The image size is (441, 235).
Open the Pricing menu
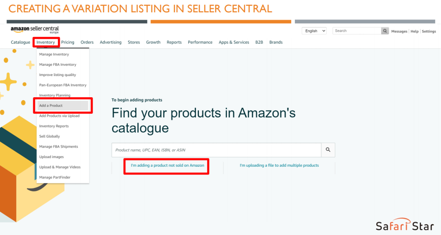(x=68, y=42)
